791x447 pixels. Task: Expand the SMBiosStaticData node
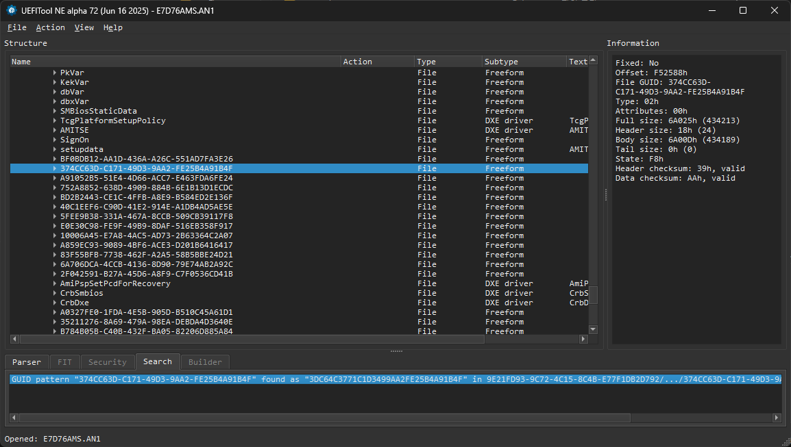(x=54, y=111)
